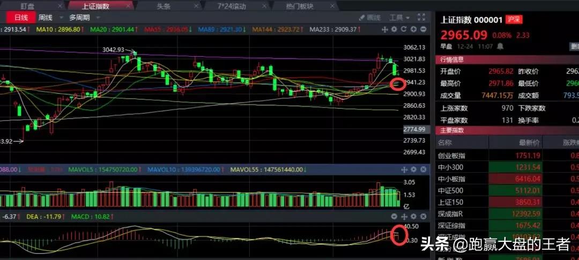Image resolution: width=579 pixels, height=260 pixels.
Task: Click the 平盘家数 131 value
Action: coord(508,120)
